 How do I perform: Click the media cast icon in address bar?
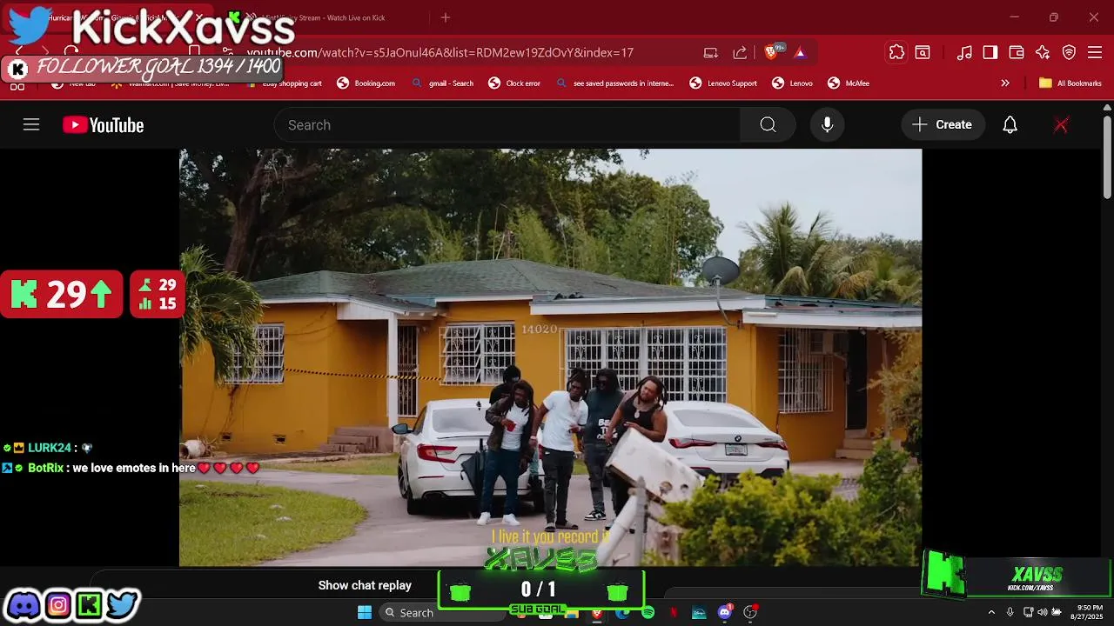point(711,52)
